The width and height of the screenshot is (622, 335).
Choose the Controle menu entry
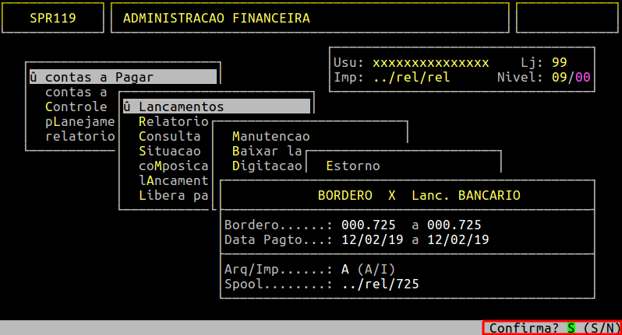pos(76,106)
